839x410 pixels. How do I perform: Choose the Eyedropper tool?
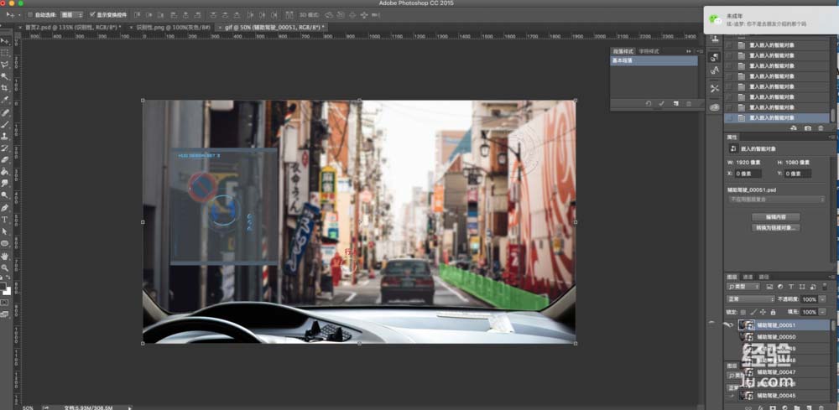4,100
